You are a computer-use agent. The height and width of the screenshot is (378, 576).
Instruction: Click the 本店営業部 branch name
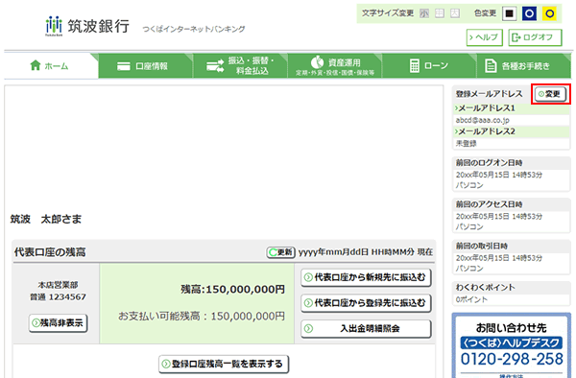click(x=58, y=285)
